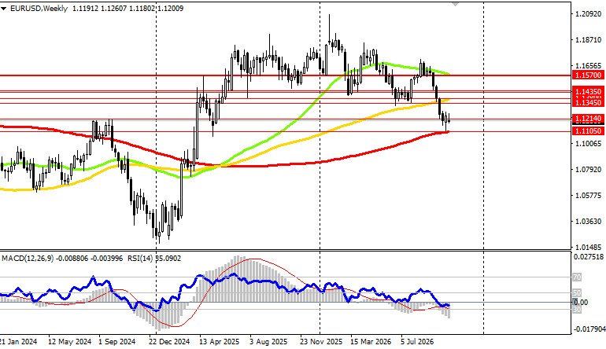Click the 3 Aug 2025 date label

268,342
